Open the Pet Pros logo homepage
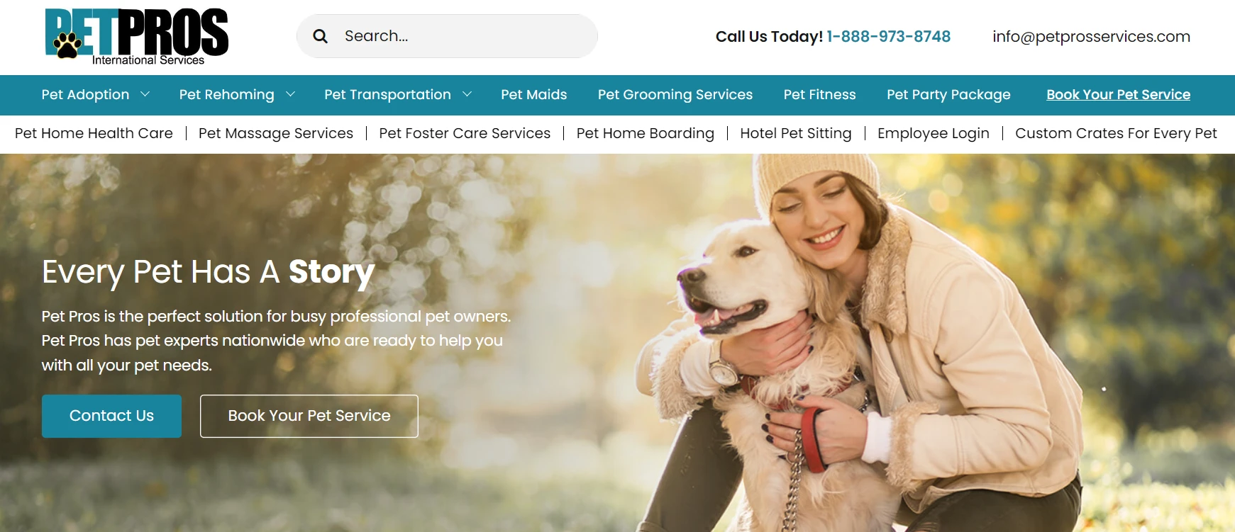This screenshot has width=1235, height=532. pyautogui.click(x=137, y=37)
